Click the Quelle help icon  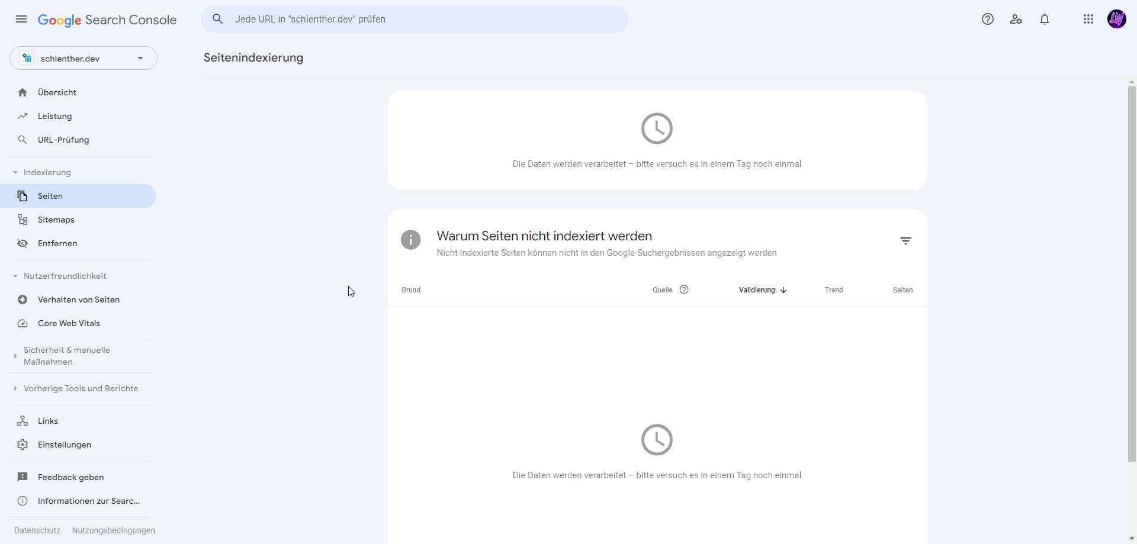[x=684, y=289]
